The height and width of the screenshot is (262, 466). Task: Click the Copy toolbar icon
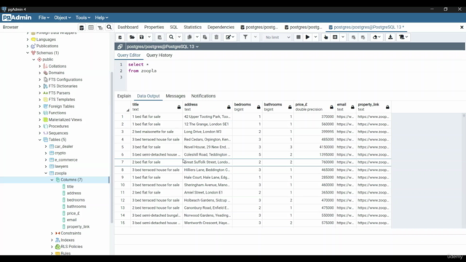coord(189,37)
